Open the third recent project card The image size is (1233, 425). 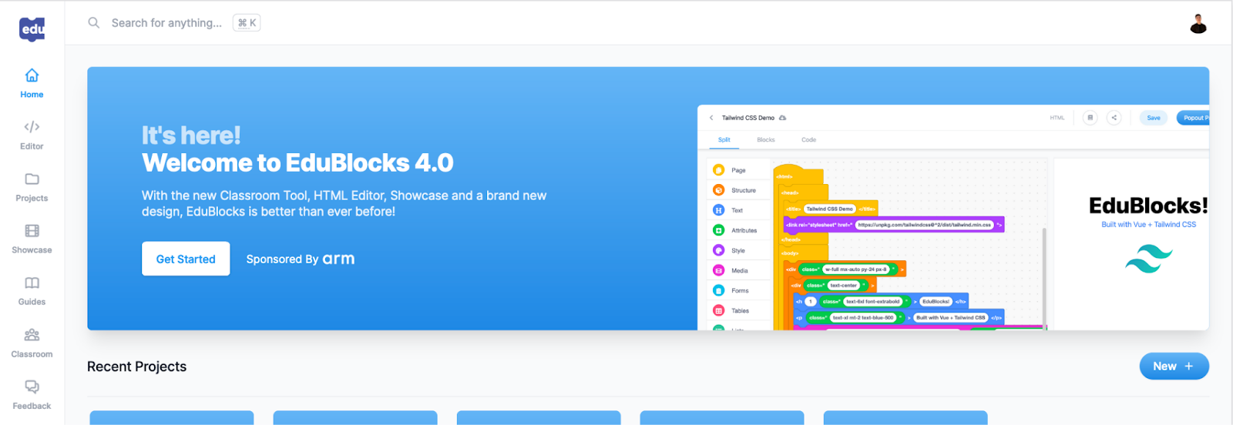[539, 417]
